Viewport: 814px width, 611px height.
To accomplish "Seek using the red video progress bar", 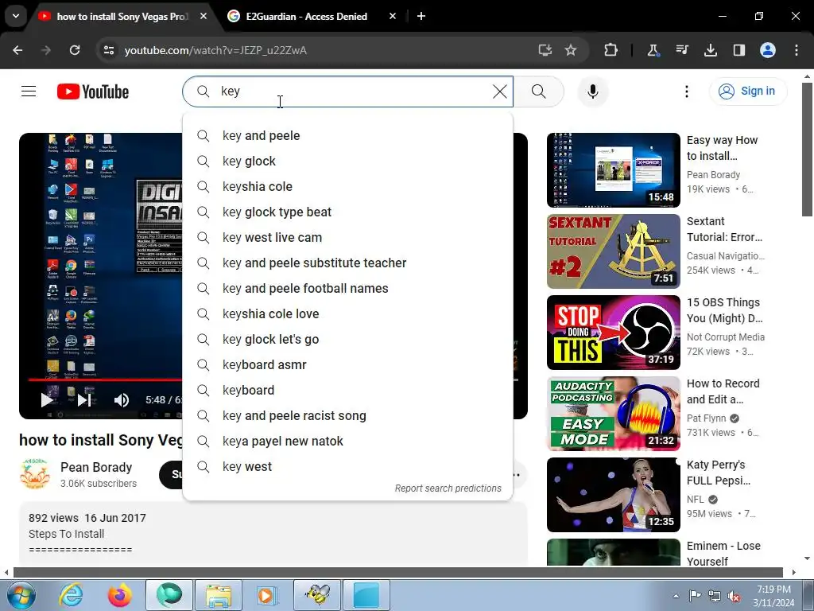I will coord(104,379).
